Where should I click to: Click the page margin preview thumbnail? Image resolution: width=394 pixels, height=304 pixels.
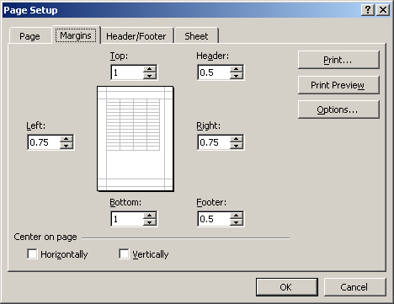[136, 139]
